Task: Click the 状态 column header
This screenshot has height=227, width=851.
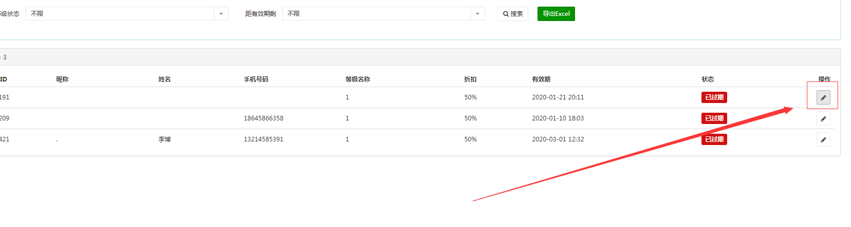Action: click(x=708, y=79)
